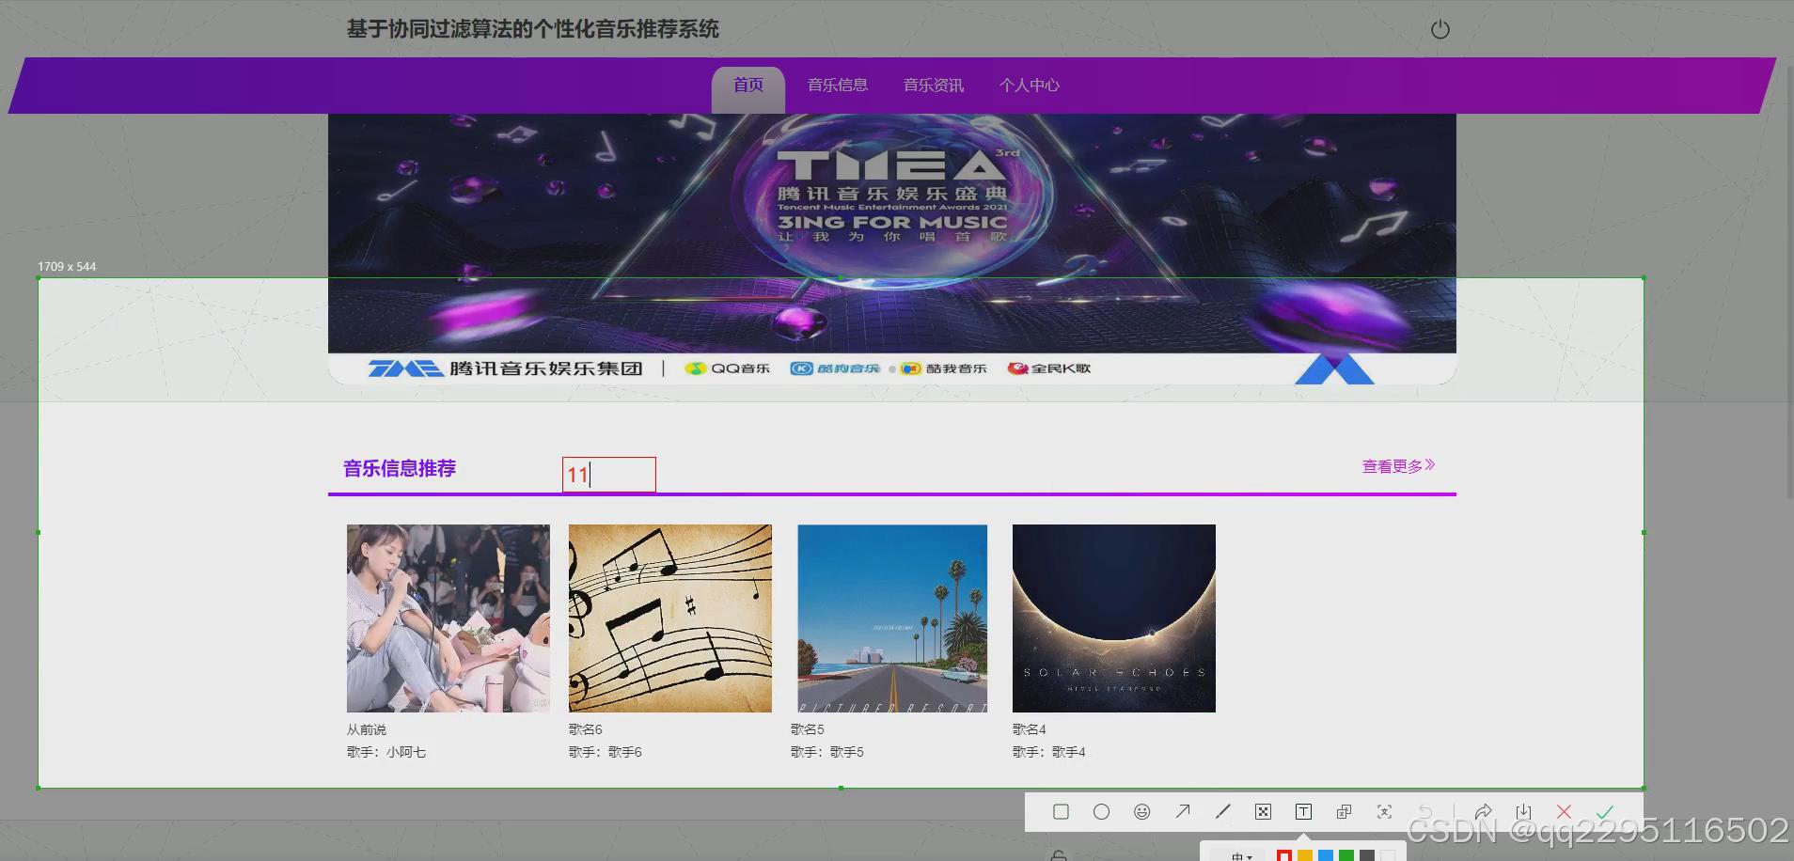Click the power logout icon

coord(1440,30)
